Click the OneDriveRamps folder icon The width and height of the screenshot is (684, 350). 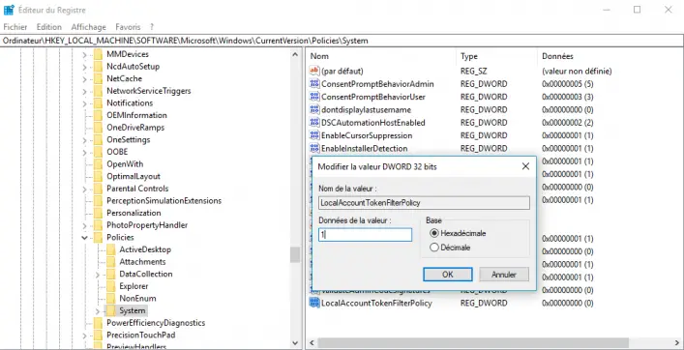98,128
